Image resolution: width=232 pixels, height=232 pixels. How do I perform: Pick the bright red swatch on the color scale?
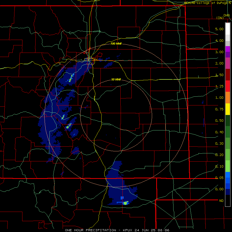[228, 86]
